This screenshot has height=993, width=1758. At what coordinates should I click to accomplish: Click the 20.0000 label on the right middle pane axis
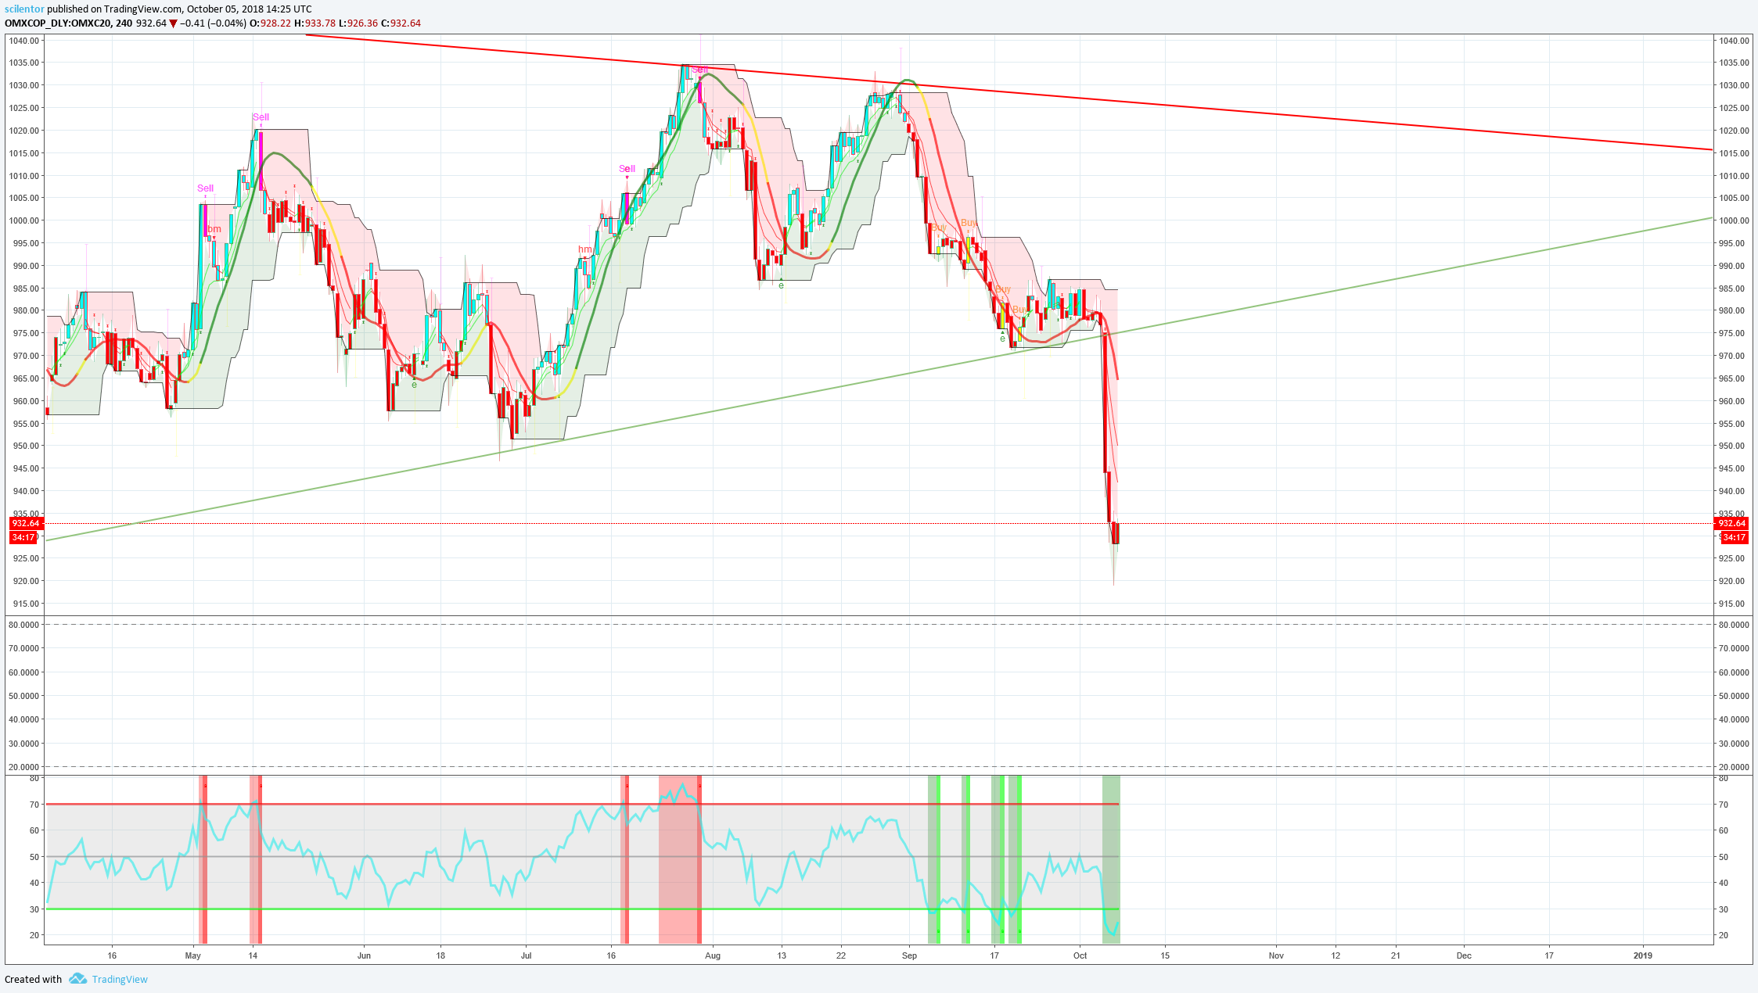click(x=1735, y=767)
